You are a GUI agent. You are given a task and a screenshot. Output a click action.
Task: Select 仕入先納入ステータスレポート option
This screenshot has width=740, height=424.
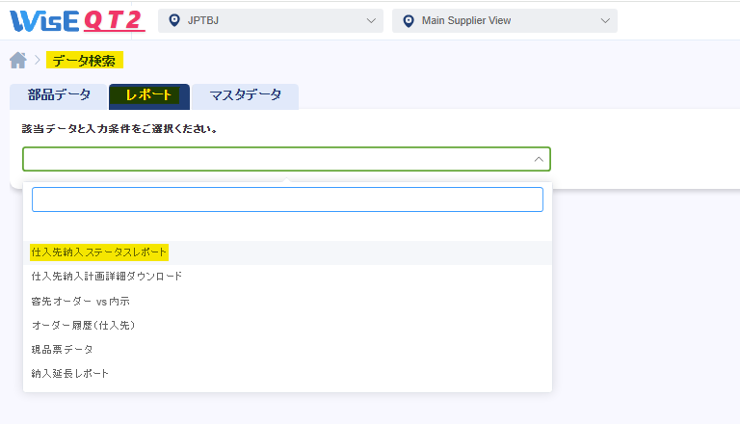click(287, 252)
